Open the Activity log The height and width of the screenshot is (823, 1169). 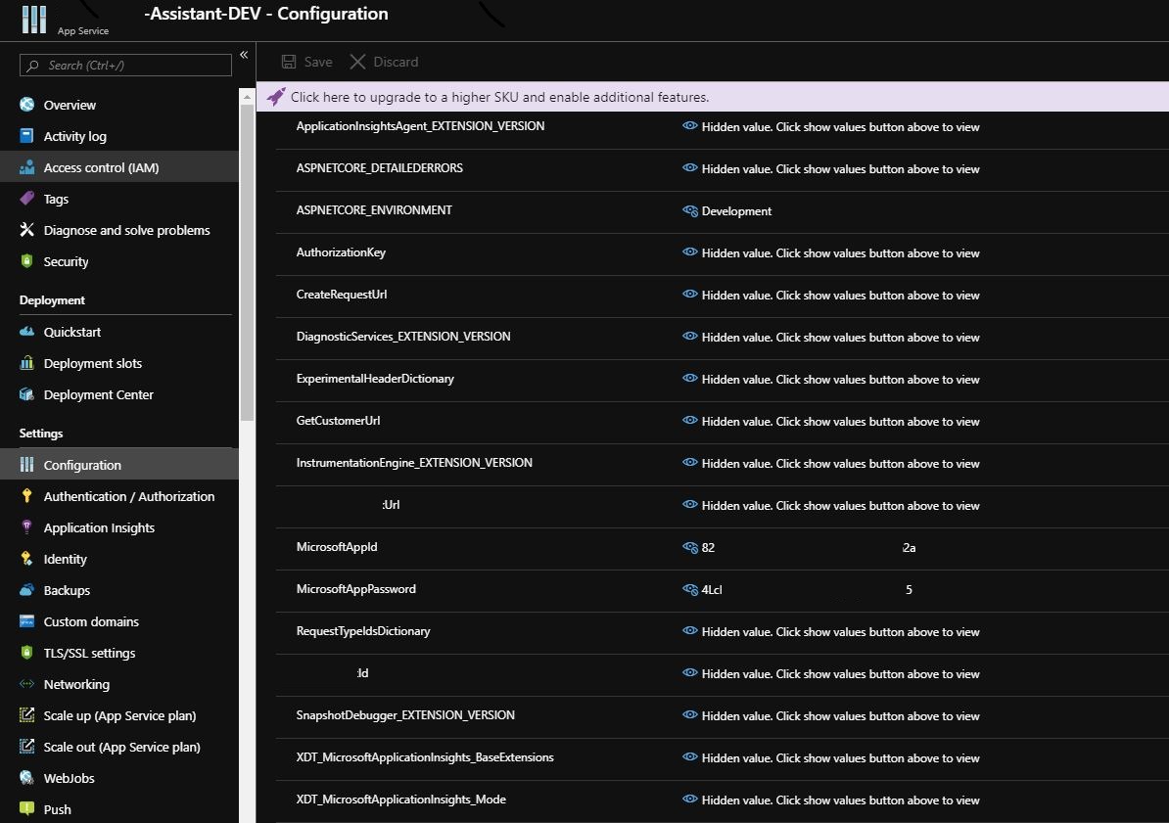[76, 136]
